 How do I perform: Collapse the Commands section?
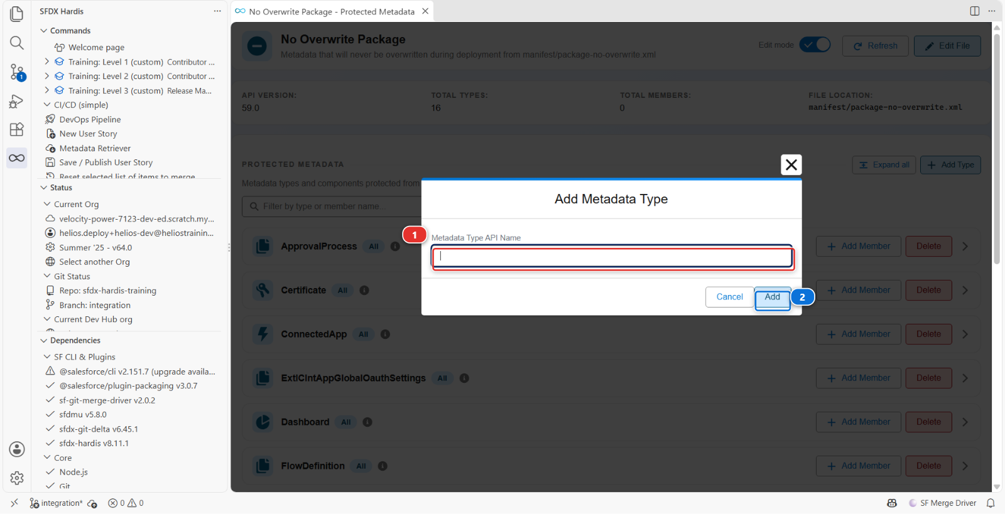tap(44, 31)
